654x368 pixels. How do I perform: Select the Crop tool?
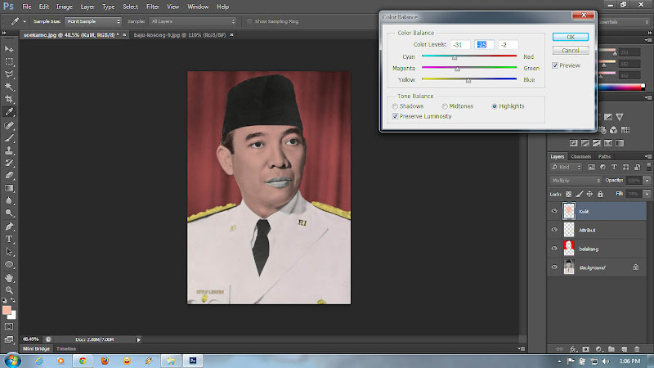[9, 99]
